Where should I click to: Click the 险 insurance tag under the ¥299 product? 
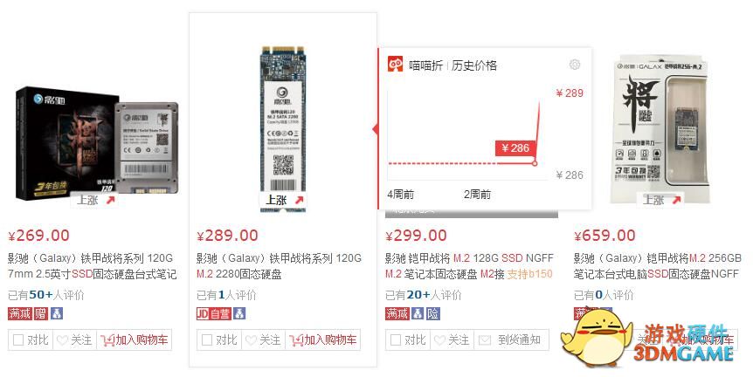click(x=433, y=313)
